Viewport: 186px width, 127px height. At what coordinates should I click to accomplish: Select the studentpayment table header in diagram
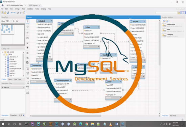63,80
